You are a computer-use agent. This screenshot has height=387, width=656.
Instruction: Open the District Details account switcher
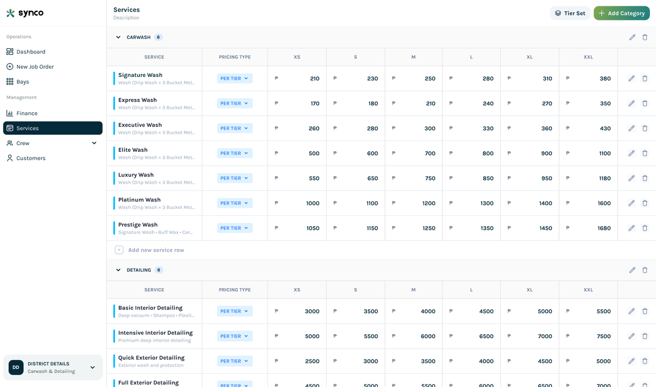53,368
